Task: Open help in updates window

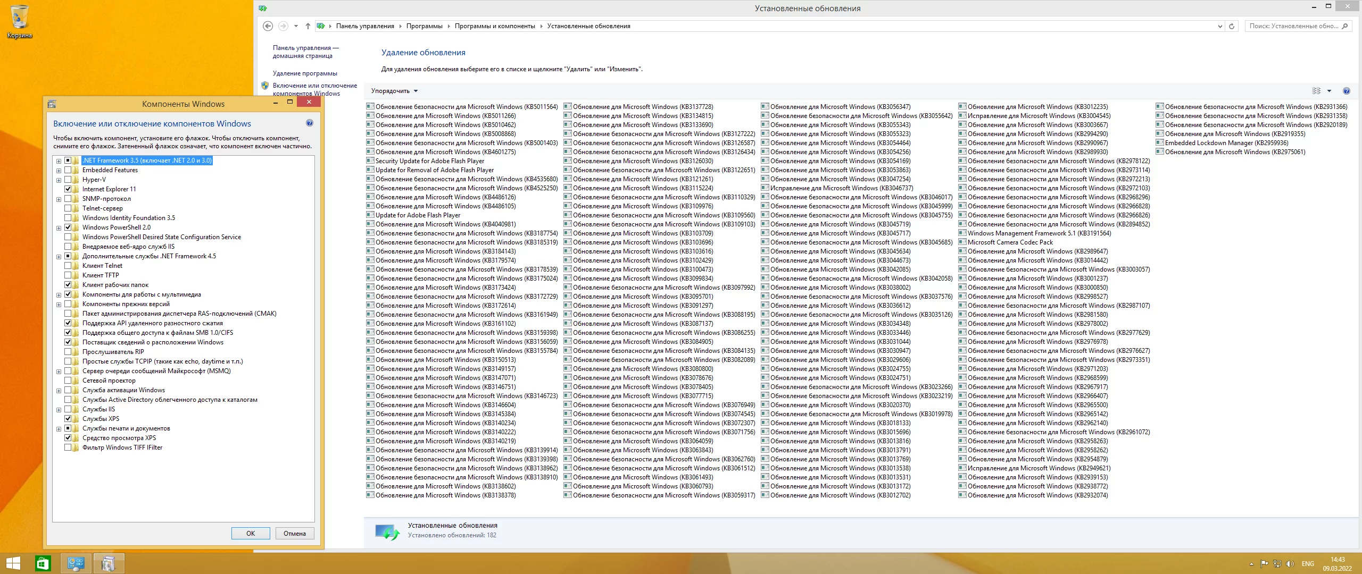Action: click(1346, 91)
